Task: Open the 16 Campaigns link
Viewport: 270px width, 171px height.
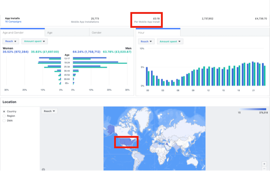Action: click(13, 22)
